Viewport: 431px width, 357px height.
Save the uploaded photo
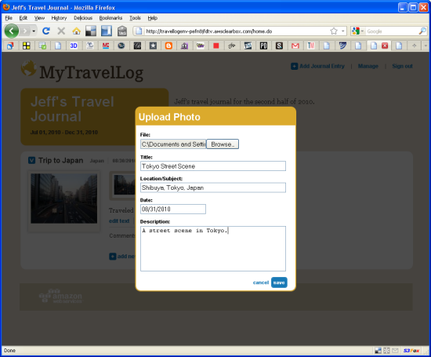[279, 282]
